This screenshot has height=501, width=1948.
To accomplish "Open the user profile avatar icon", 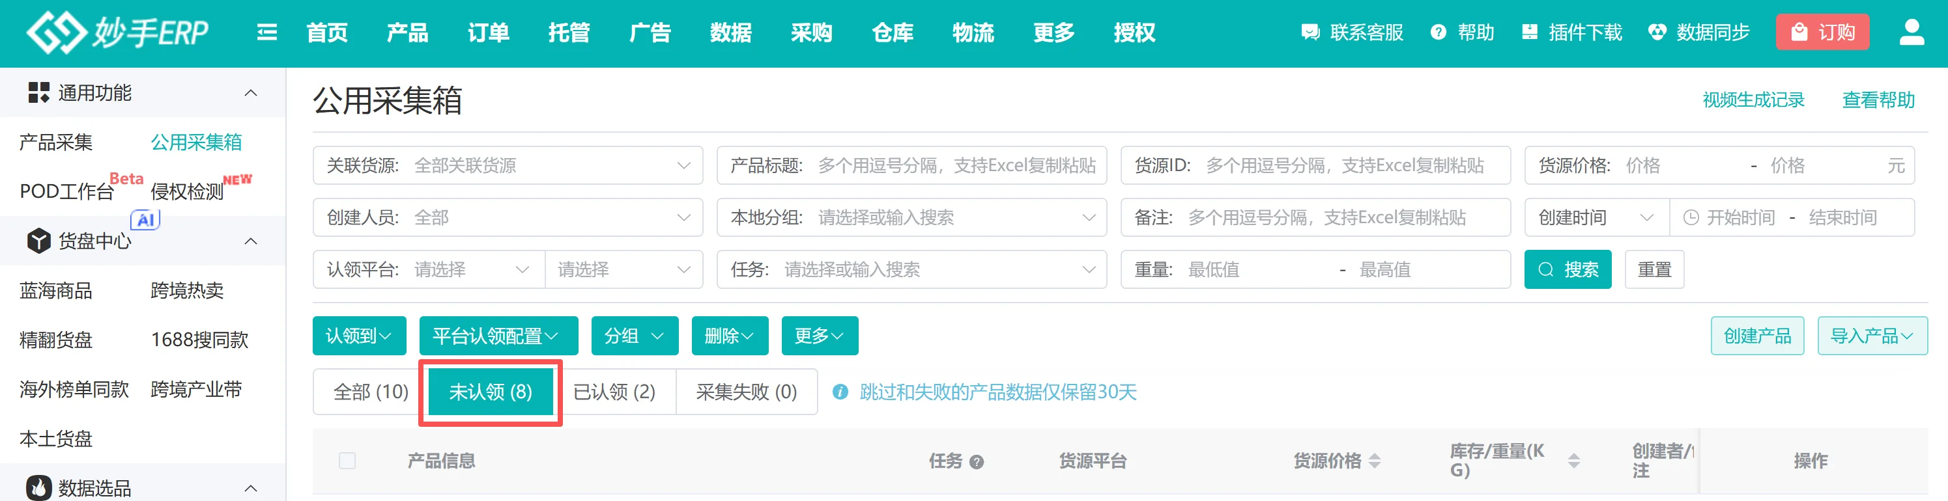I will click(x=1911, y=33).
